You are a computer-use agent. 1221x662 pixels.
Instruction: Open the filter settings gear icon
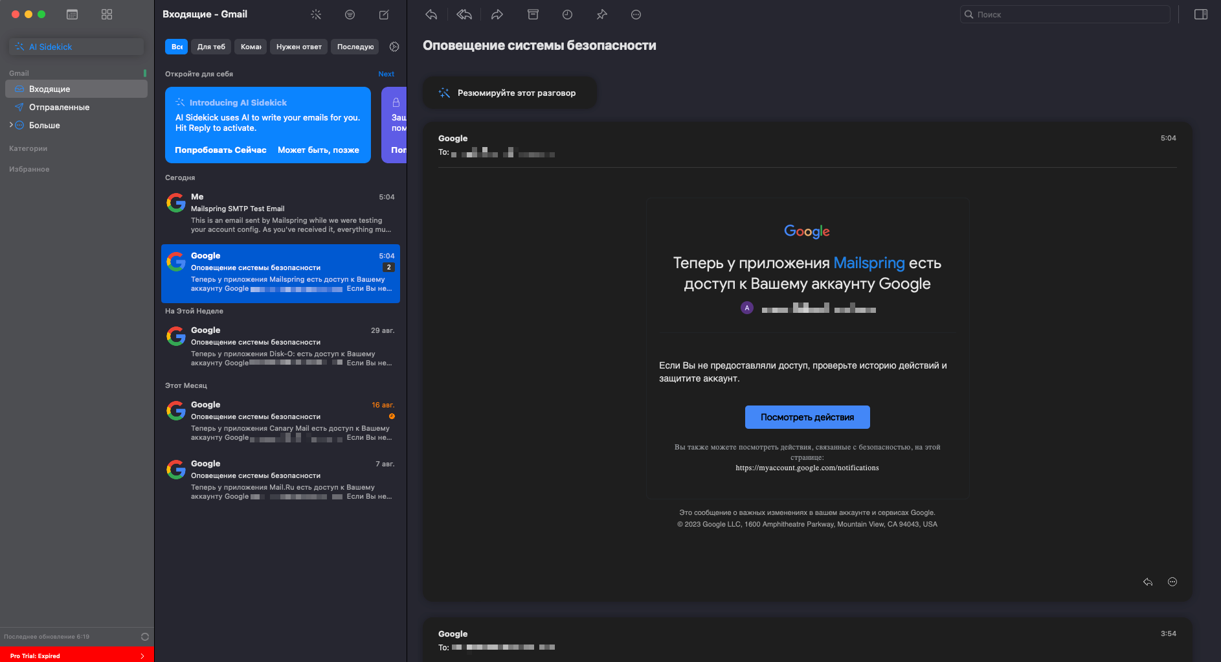(394, 47)
